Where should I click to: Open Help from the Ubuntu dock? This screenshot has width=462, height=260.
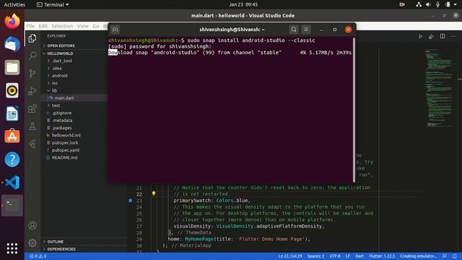(12, 159)
